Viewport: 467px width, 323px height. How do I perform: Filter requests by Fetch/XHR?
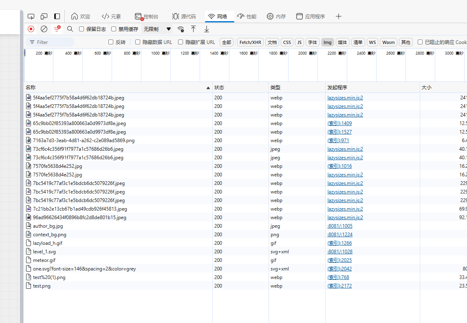coord(250,42)
